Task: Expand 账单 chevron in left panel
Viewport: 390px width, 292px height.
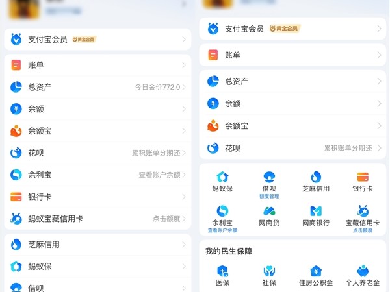Action: (x=184, y=65)
